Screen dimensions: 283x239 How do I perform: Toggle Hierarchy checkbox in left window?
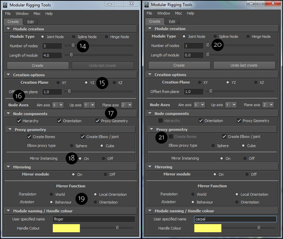tap(19, 121)
